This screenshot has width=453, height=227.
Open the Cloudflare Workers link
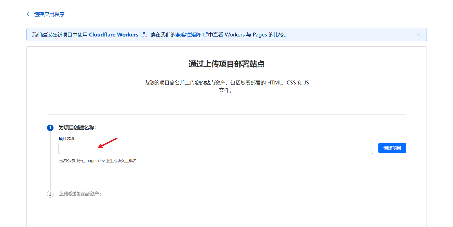113,35
